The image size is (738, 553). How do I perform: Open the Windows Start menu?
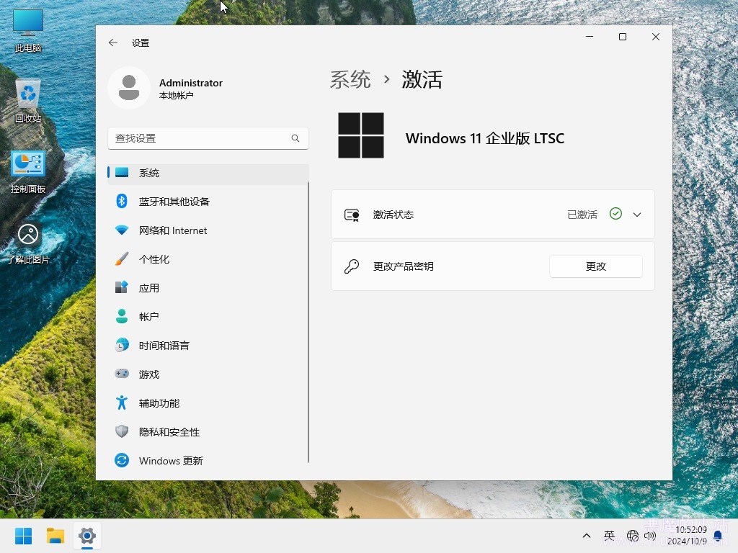click(24, 536)
